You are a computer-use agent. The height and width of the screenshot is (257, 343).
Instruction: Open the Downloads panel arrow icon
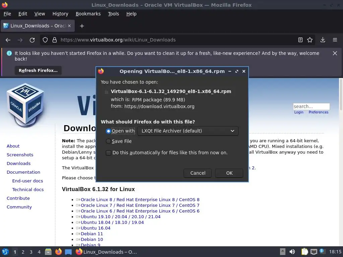pyautogui.click(x=323, y=40)
